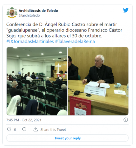Click the tweet body text

(x=64, y=30)
